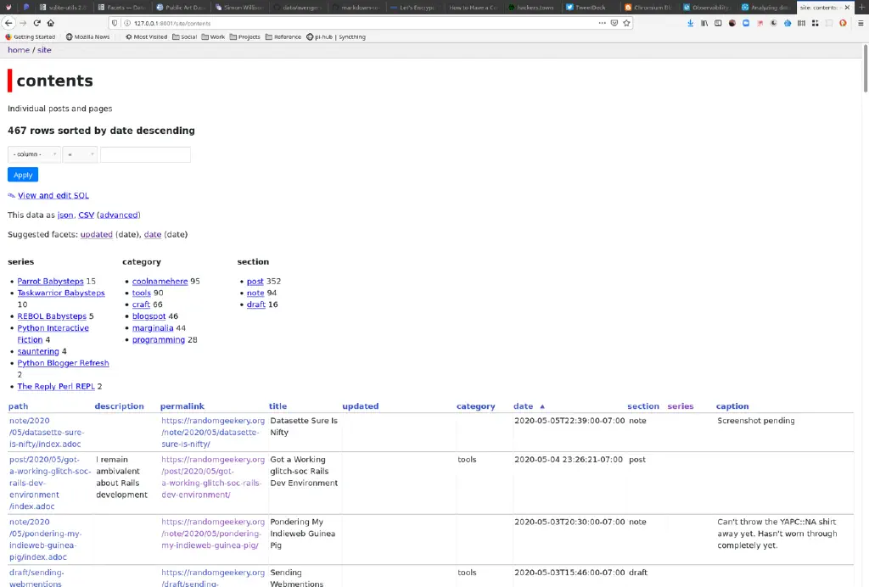Image resolution: width=869 pixels, height=587 pixels.
Task: Bookmark this page with the star icon
Action: [x=627, y=23]
